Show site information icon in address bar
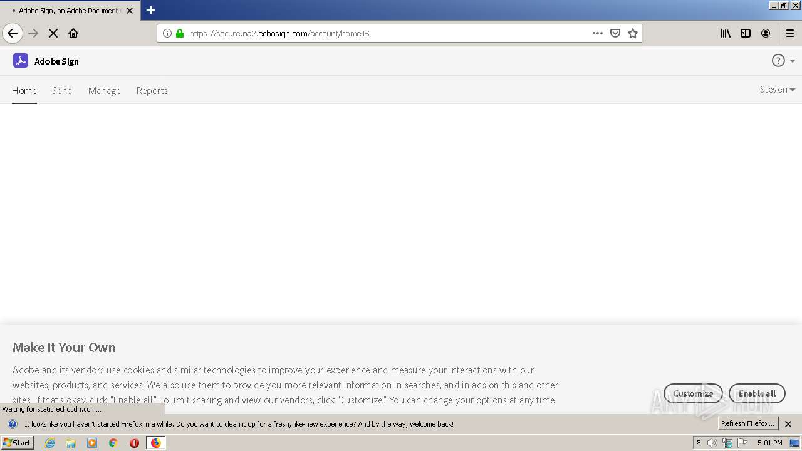 click(x=167, y=33)
